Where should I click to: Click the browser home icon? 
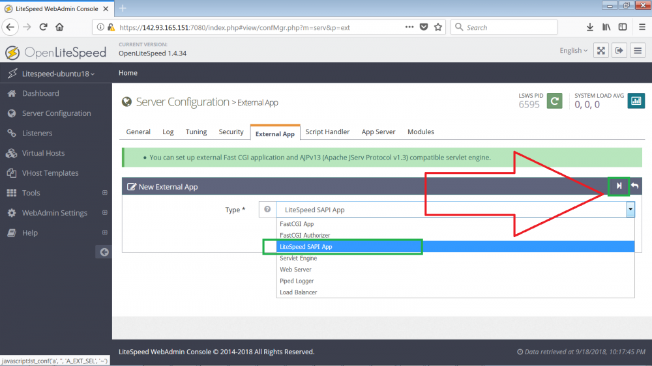[x=59, y=27]
